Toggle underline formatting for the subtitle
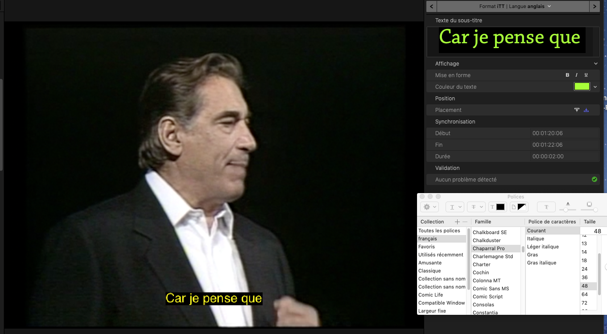 (586, 75)
